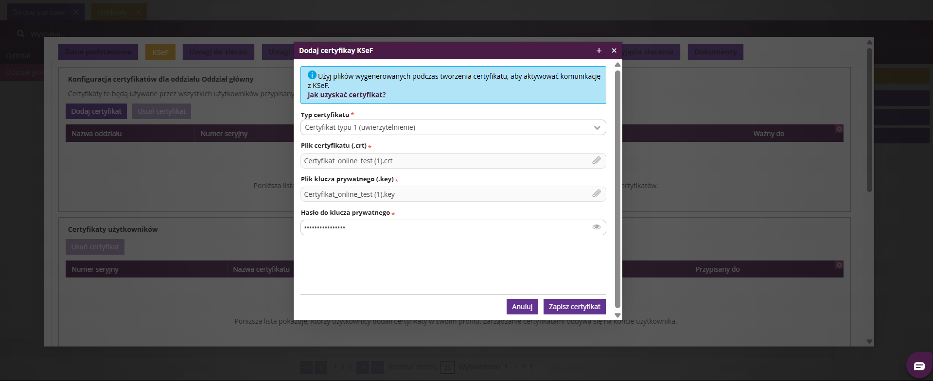Expand the Typ certyfikatu dropdown

(x=453, y=127)
